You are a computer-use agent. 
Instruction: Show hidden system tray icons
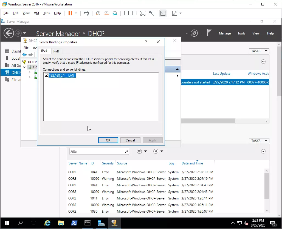(233, 223)
